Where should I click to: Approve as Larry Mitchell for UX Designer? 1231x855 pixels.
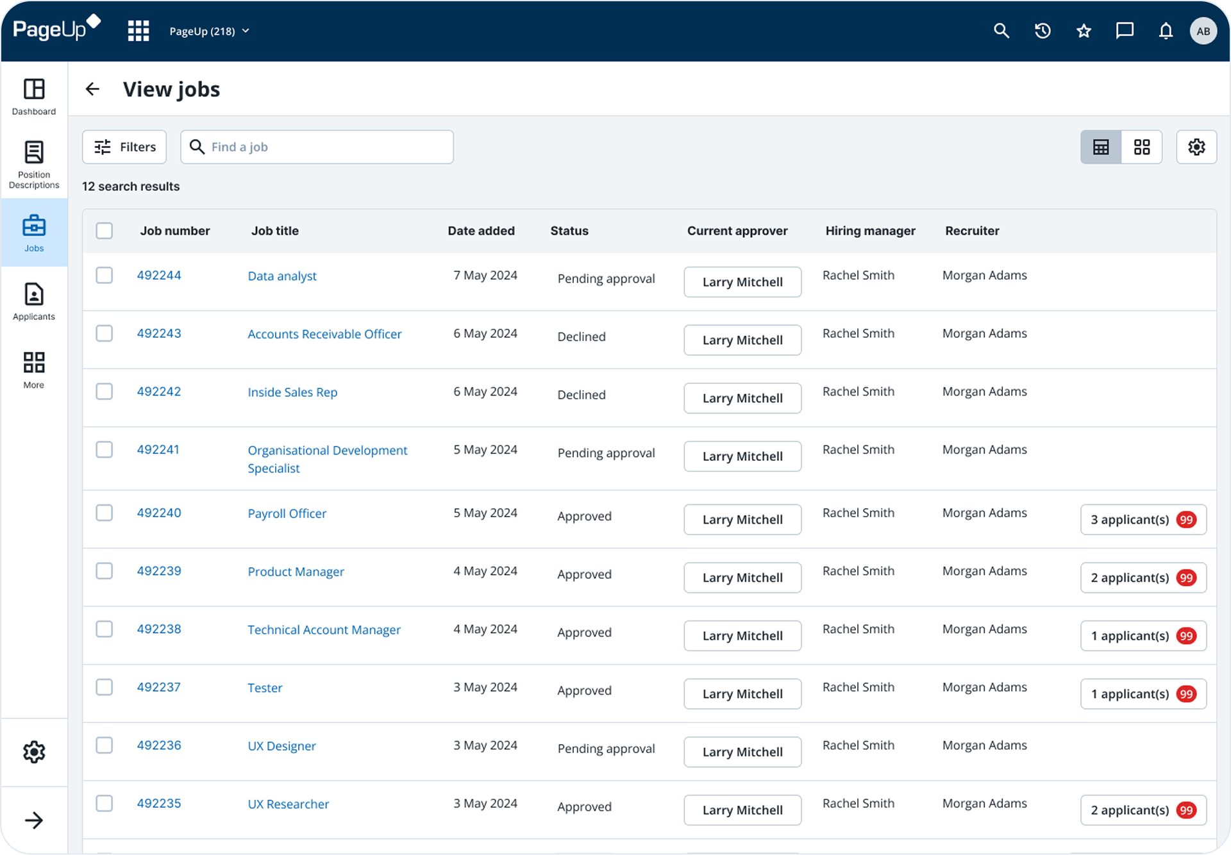(742, 751)
